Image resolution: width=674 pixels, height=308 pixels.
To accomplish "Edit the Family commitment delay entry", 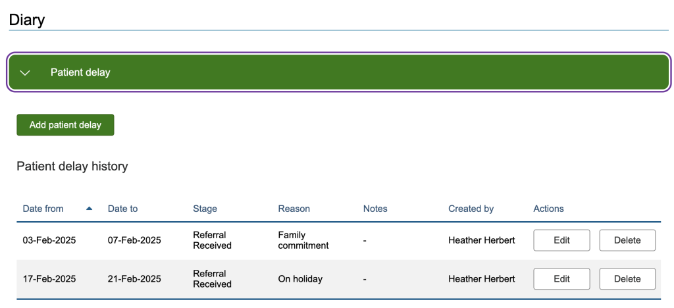I will 561,240.
